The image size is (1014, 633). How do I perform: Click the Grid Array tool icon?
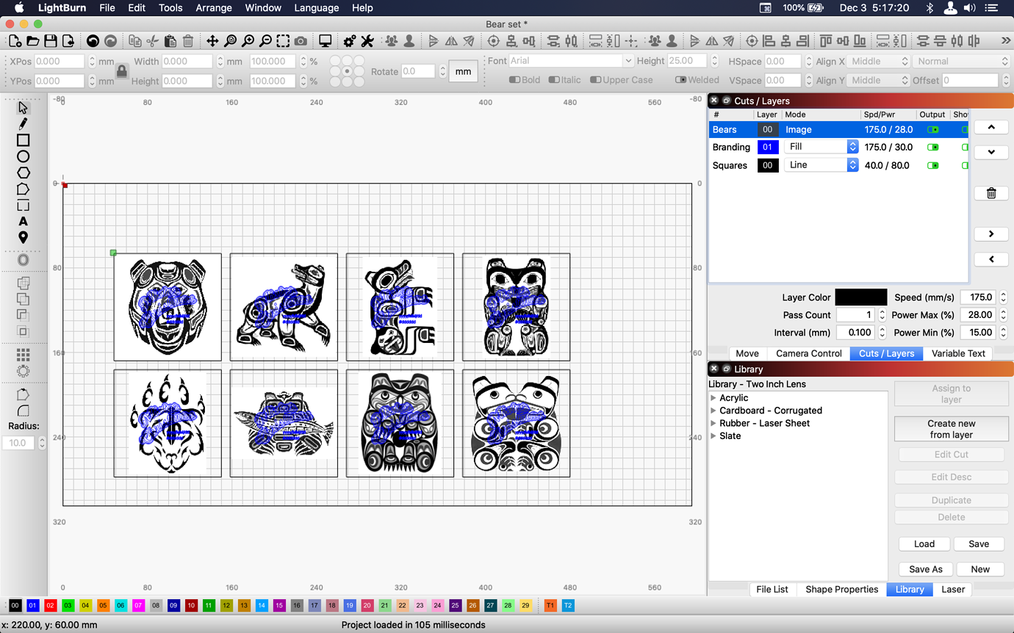[x=23, y=355]
